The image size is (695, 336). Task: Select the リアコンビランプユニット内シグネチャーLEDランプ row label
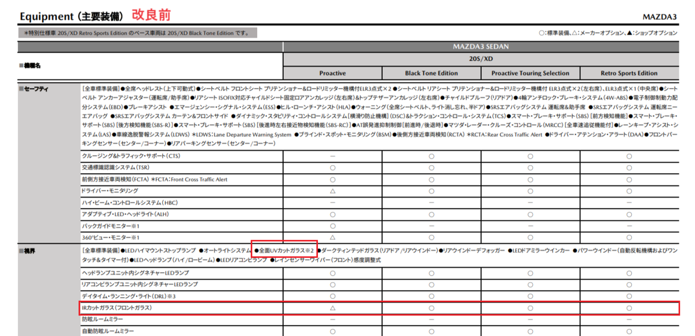click(x=140, y=284)
